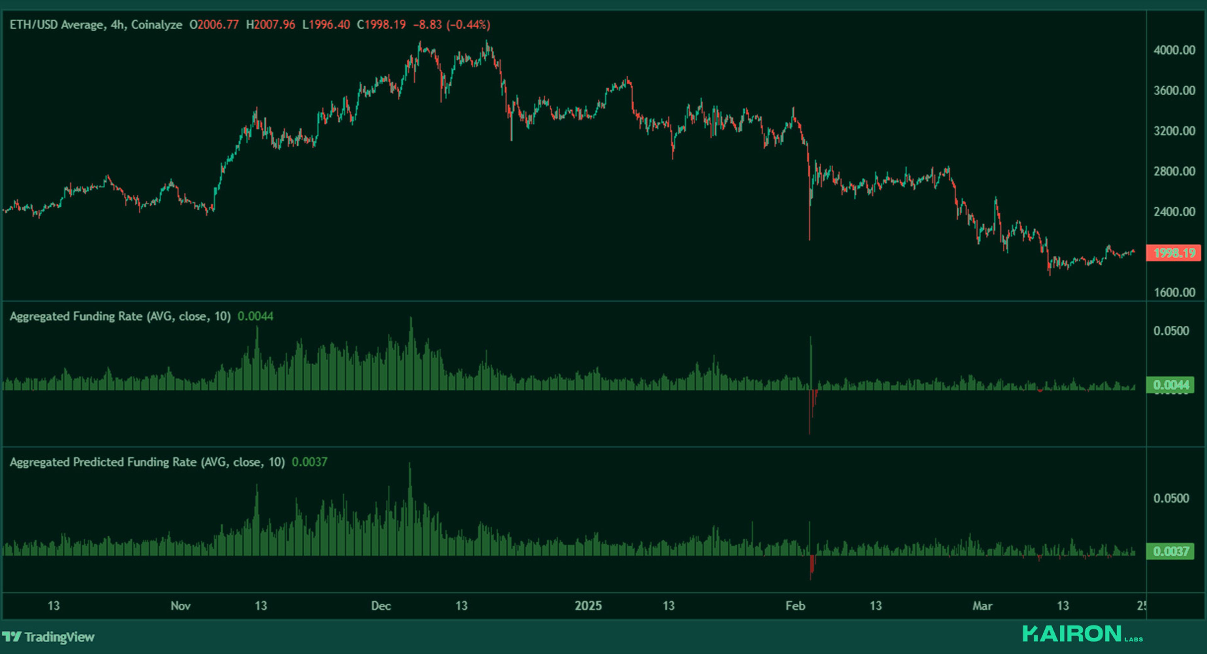The height and width of the screenshot is (654, 1207).
Task: Click the green 0.0044 funding rate axis tag
Action: pyautogui.click(x=1171, y=385)
